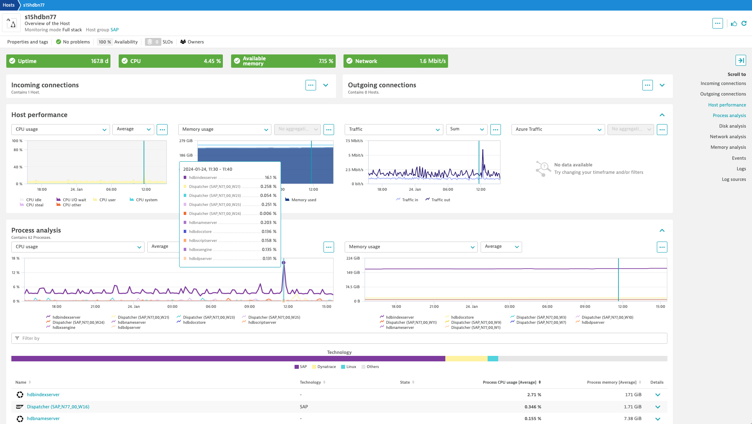
Task: Open the host-level more options menu
Action: coord(718,23)
